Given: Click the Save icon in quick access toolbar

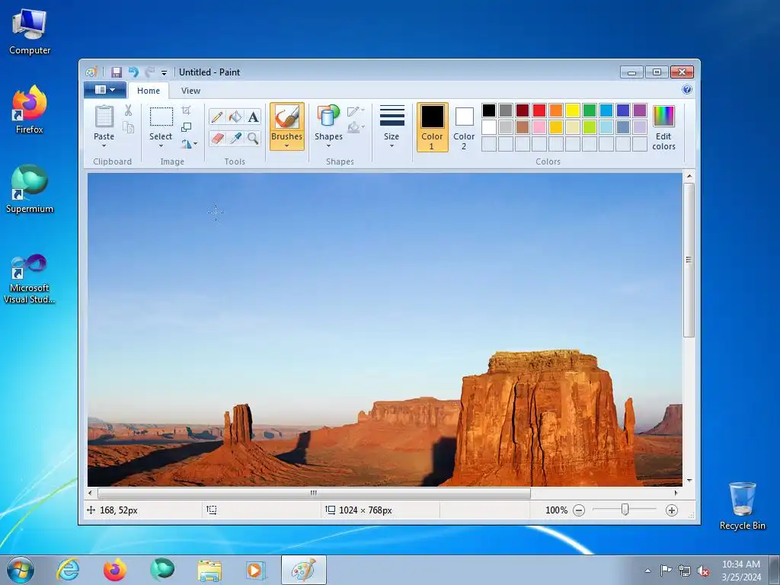Looking at the screenshot, I should [116, 72].
